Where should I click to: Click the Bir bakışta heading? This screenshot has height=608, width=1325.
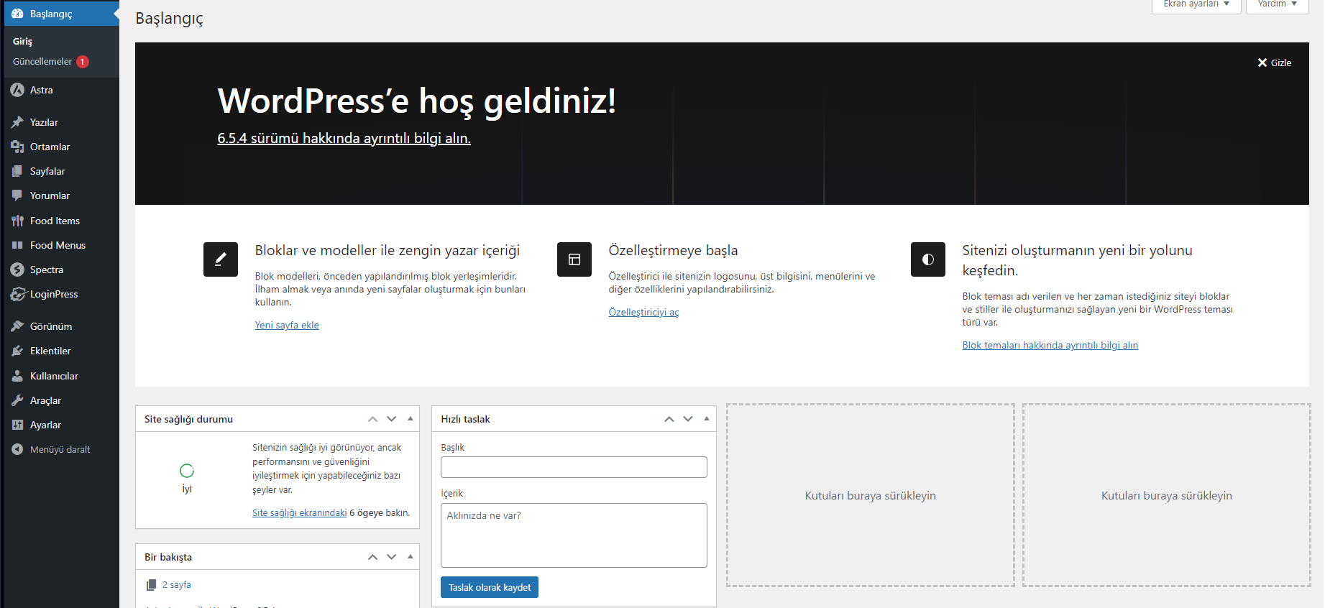[x=168, y=557]
